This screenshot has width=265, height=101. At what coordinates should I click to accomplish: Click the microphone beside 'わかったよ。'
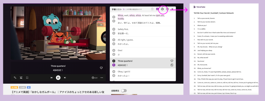(x=114, y=44)
